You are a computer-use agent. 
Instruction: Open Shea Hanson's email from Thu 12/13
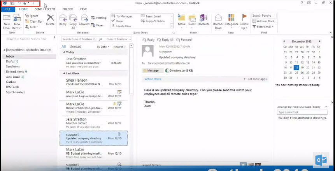point(94,82)
